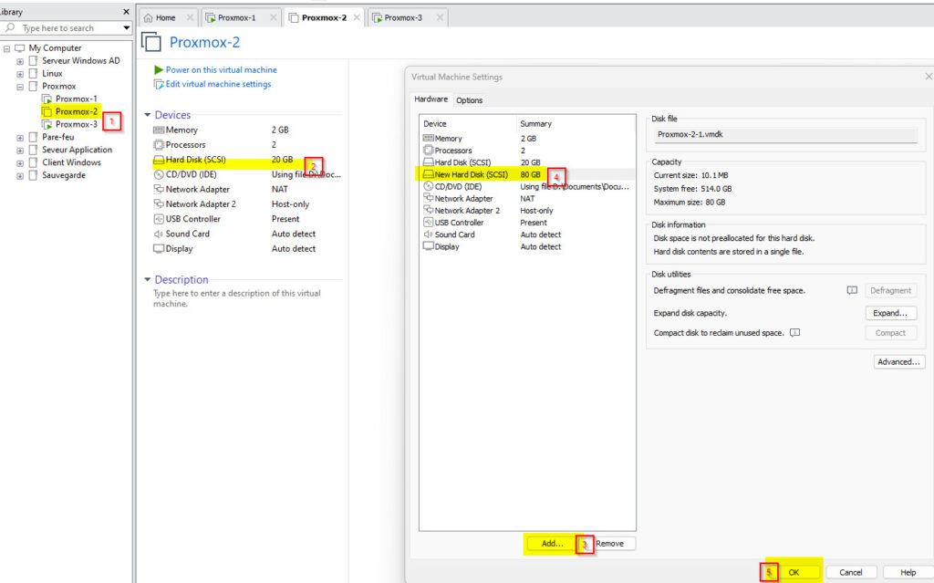
Task: Click the Advanced... button
Action: pos(898,362)
